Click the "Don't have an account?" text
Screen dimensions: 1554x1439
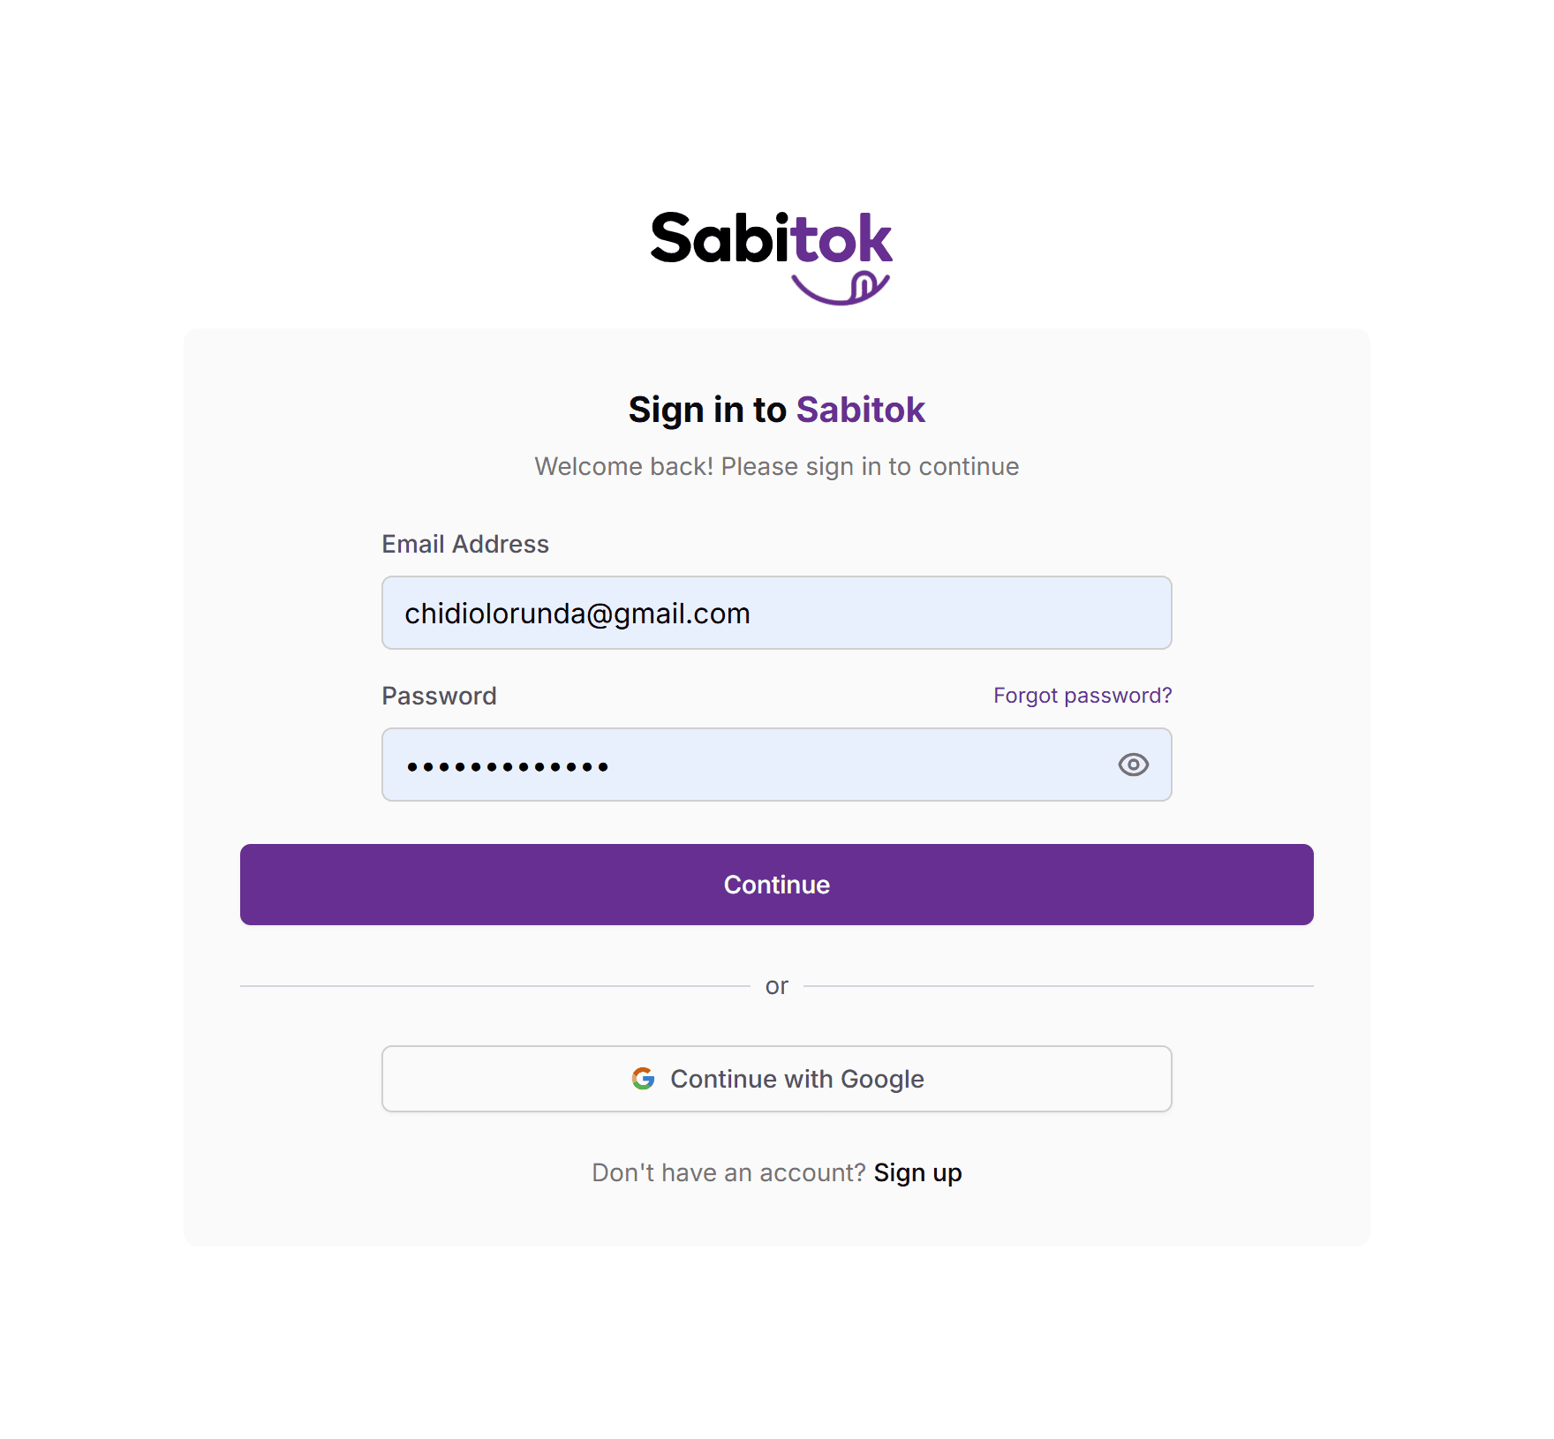point(728,1172)
